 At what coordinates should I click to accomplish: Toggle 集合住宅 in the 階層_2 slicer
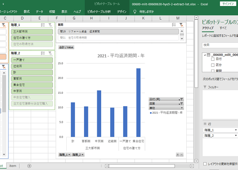[32, 85]
